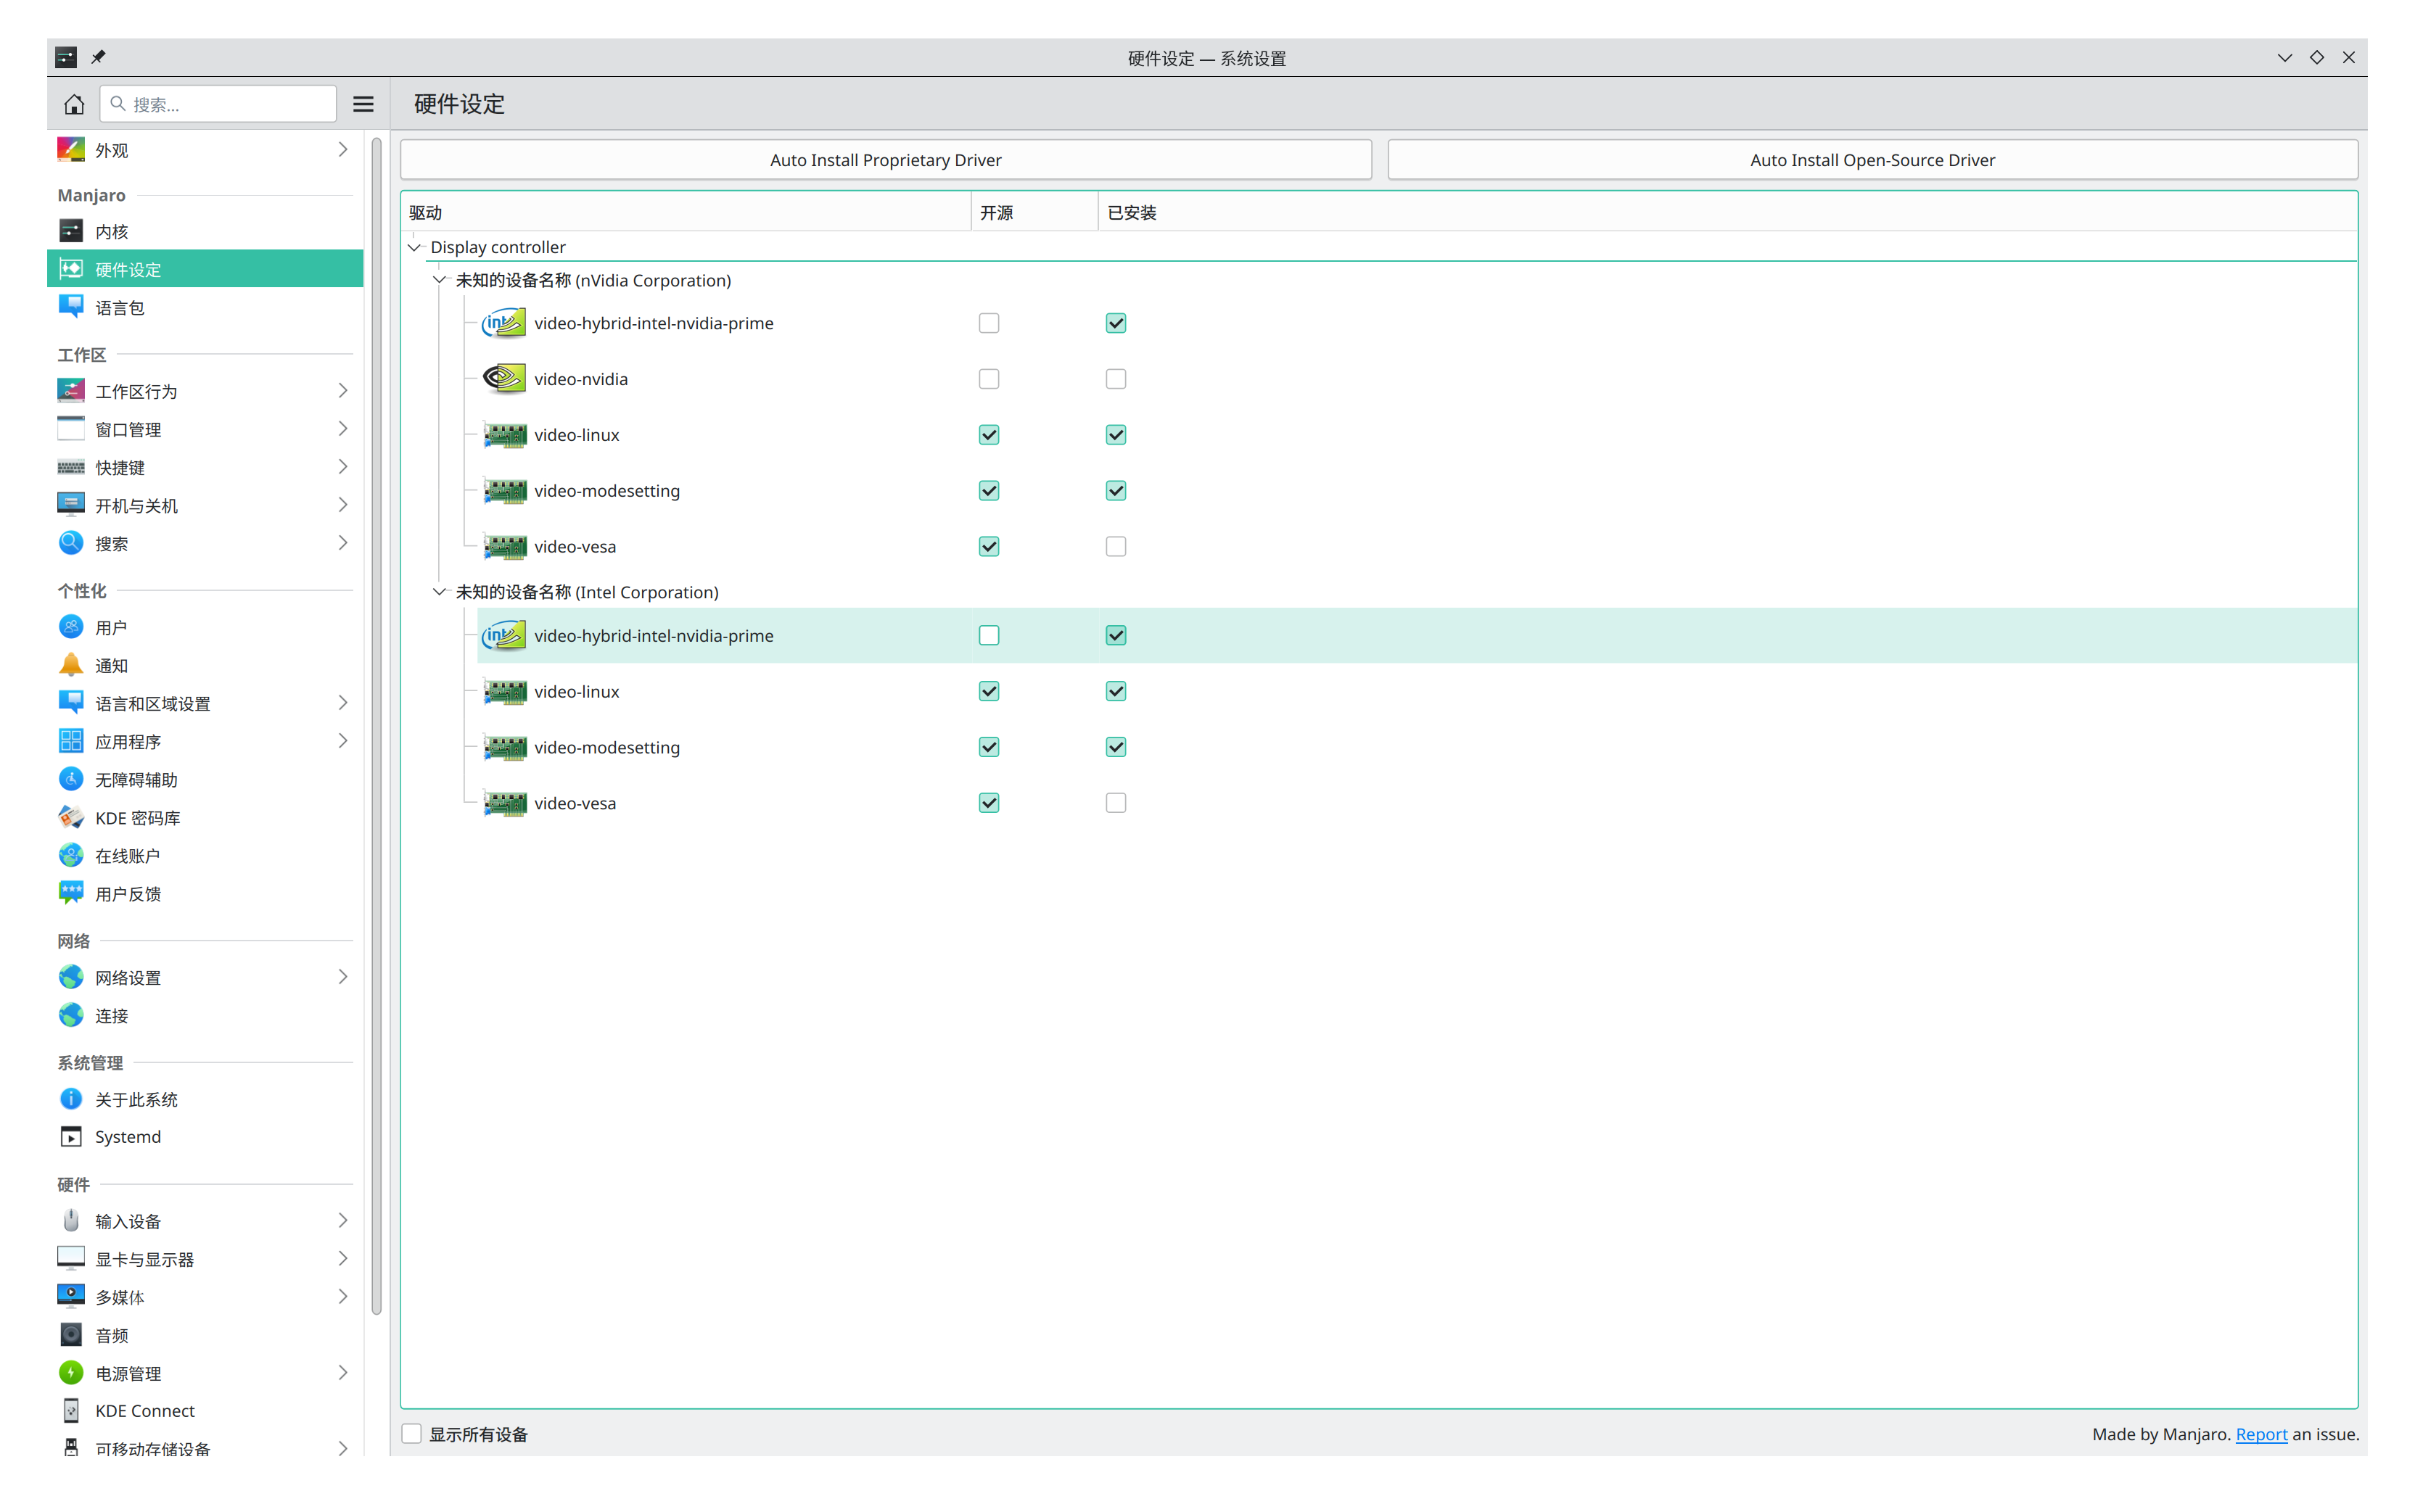Toggle installed checkbox for video-nvidia
Image resolution: width=2415 pixels, height=1512 pixels.
click(1116, 379)
